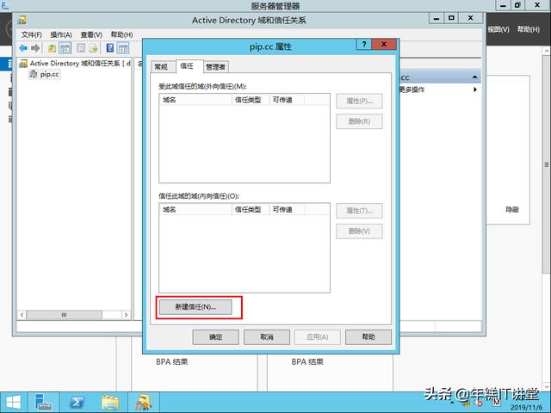The height and width of the screenshot is (413, 551).
Task: Toggle Show/Hide console tree icon
Action: tap(65, 48)
